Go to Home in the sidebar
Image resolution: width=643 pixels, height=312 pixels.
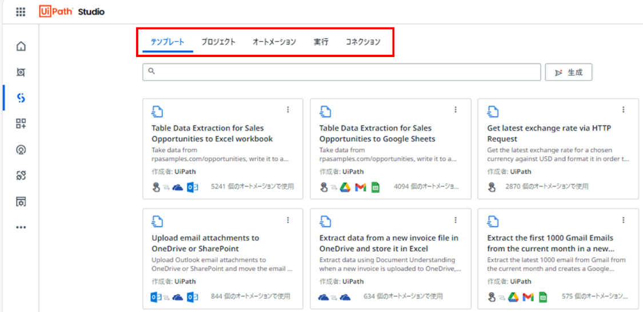click(21, 46)
